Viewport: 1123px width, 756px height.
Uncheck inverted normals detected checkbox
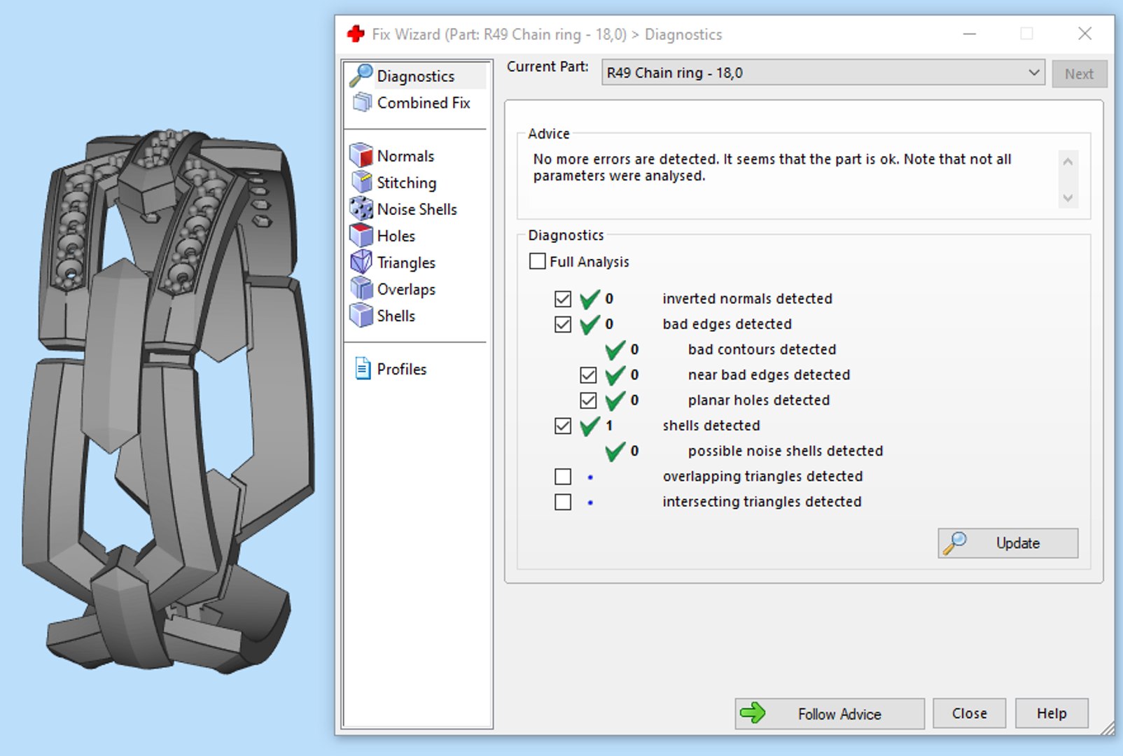click(563, 299)
